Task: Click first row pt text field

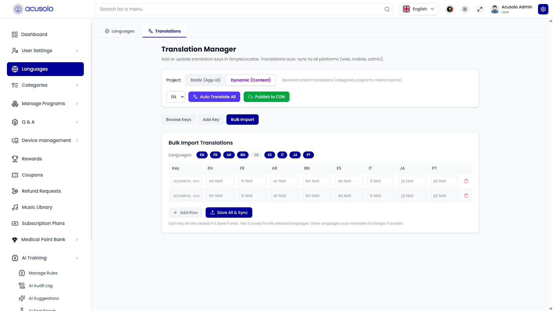Action: click(x=444, y=181)
